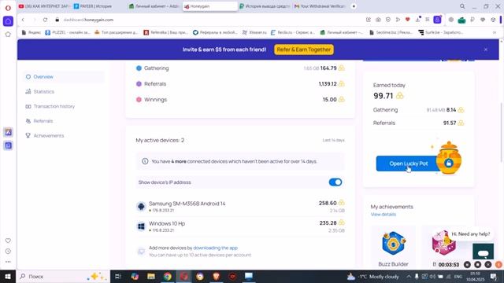
Task: Open the PUZZEL bookmark
Action: tap(68, 32)
